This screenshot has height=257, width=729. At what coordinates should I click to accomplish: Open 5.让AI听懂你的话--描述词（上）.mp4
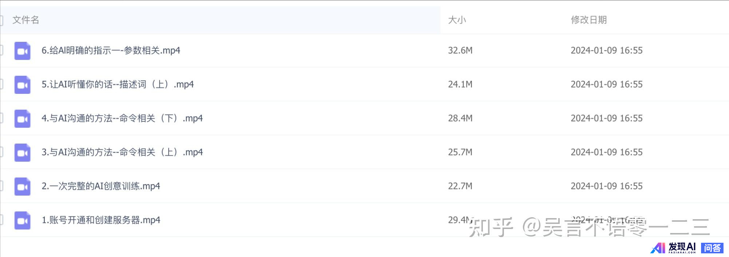pos(118,84)
